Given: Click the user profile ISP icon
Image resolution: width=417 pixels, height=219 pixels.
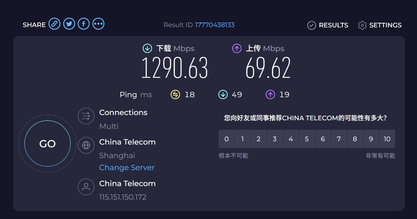Looking at the screenshot, I should tap(86, 187).
